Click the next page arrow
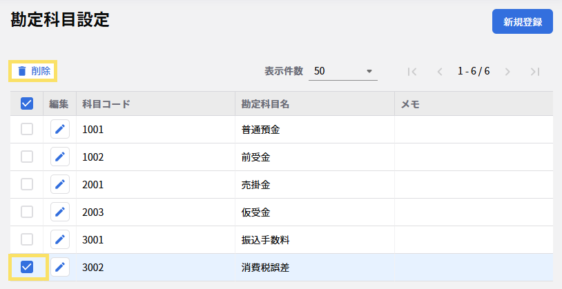This screenshot has height=289, width=562. 507,71
